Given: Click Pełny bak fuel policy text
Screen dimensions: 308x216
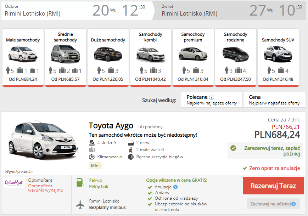Looking at the screenshot, I should (x=99, y=187).
